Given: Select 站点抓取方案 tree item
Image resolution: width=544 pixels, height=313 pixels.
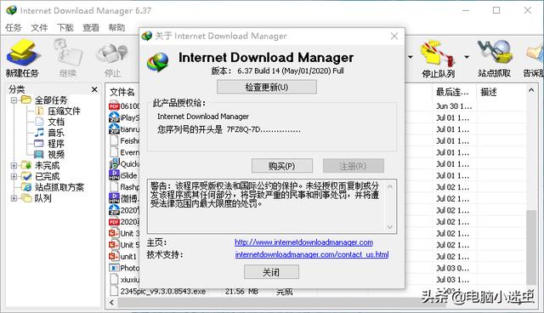Looking at the screenshot, I should pos(59,187).
